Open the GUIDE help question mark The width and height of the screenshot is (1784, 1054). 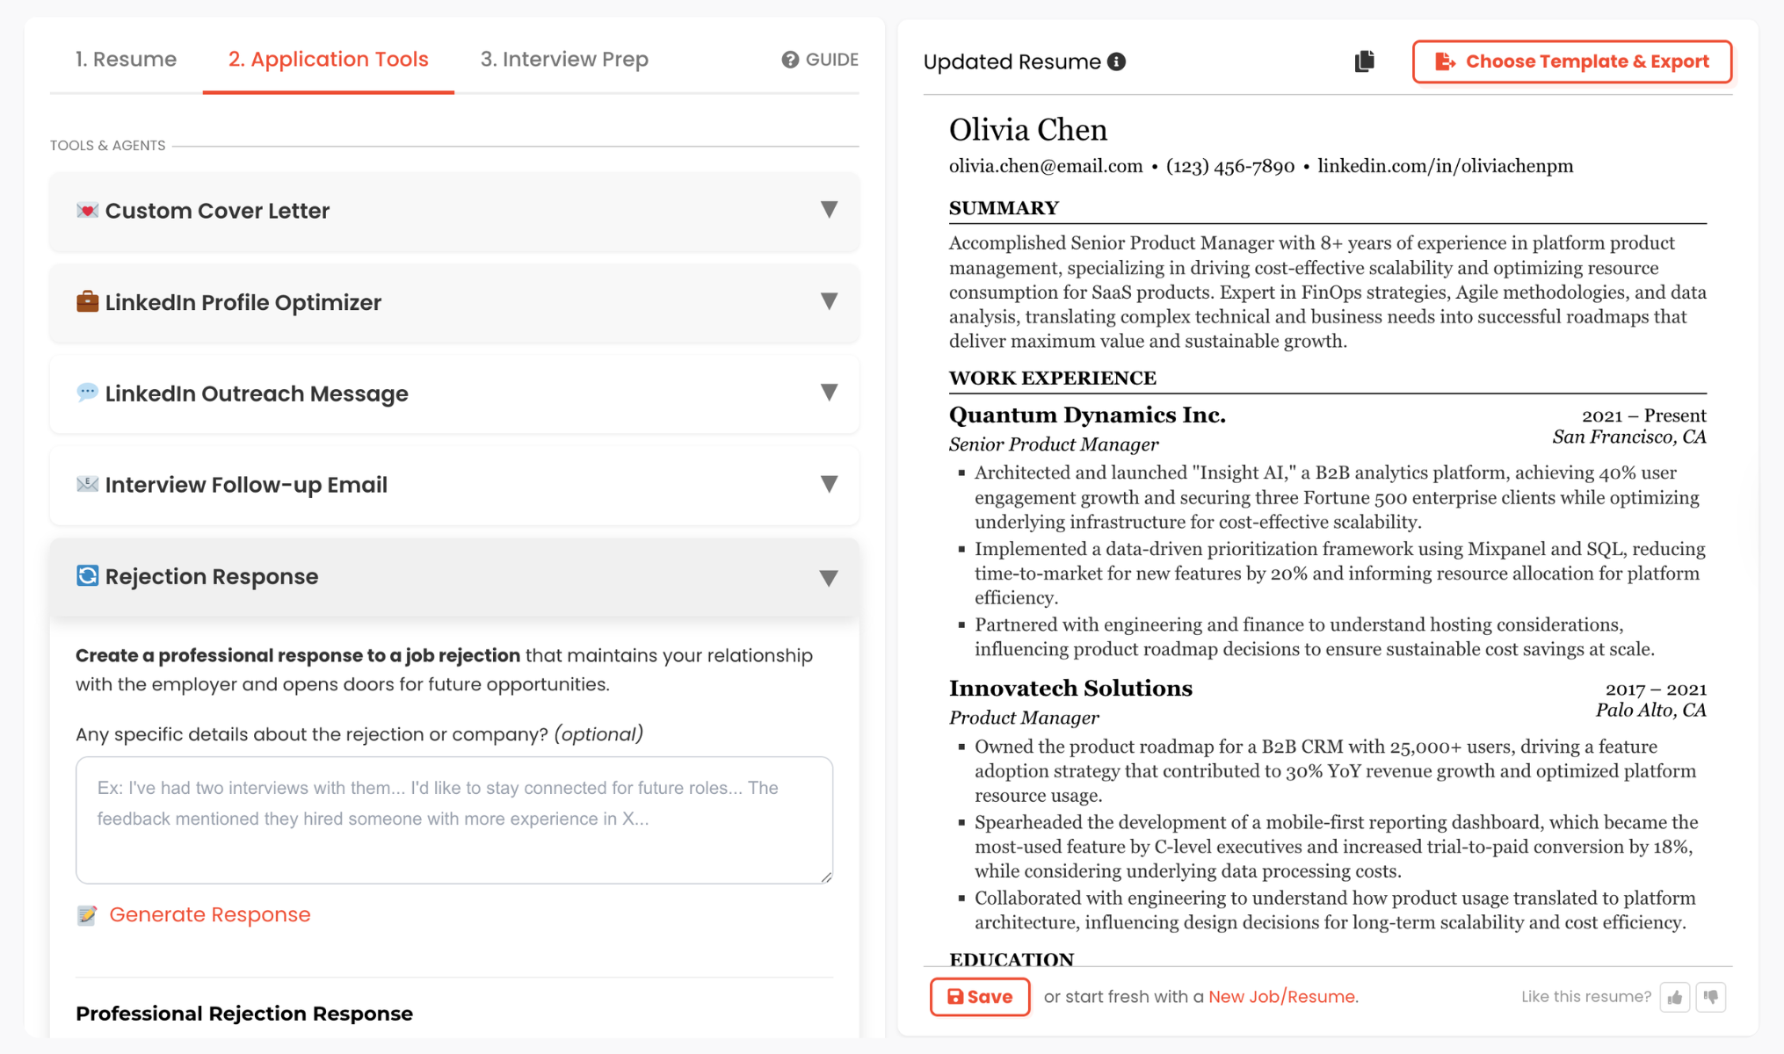click(789, 60)
